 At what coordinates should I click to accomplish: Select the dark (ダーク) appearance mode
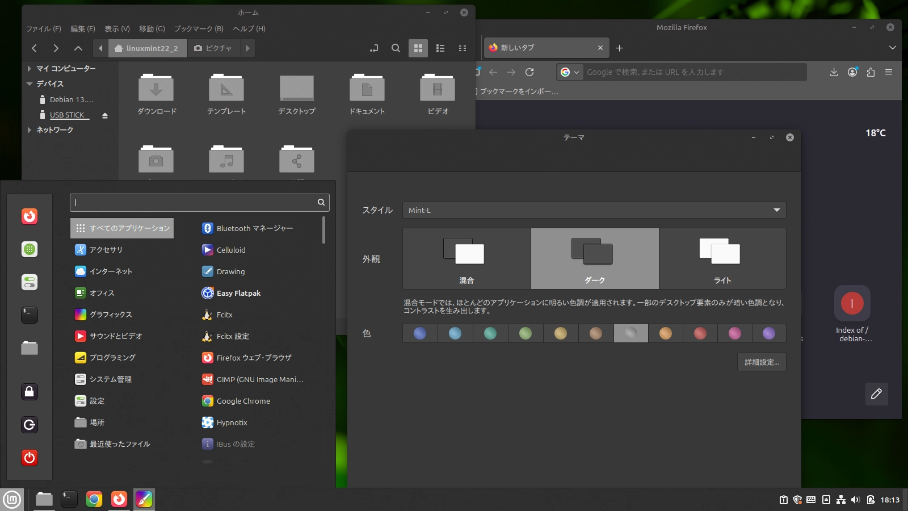click(595, 259)
